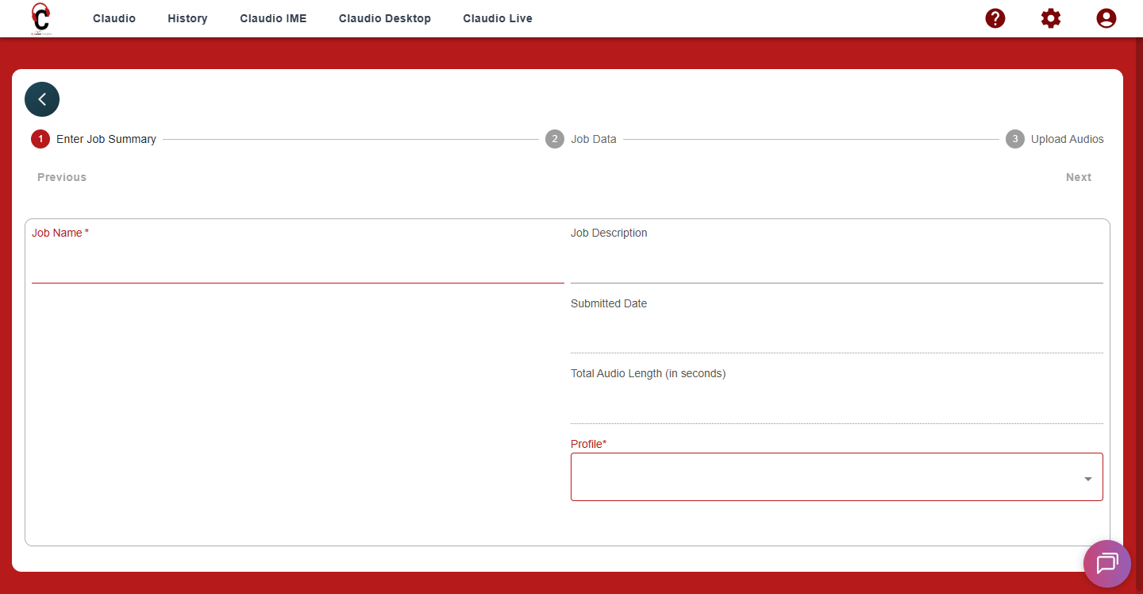The image size is (1143, 594).
Task: Go to the History page
Action: (x=187, y=18)
